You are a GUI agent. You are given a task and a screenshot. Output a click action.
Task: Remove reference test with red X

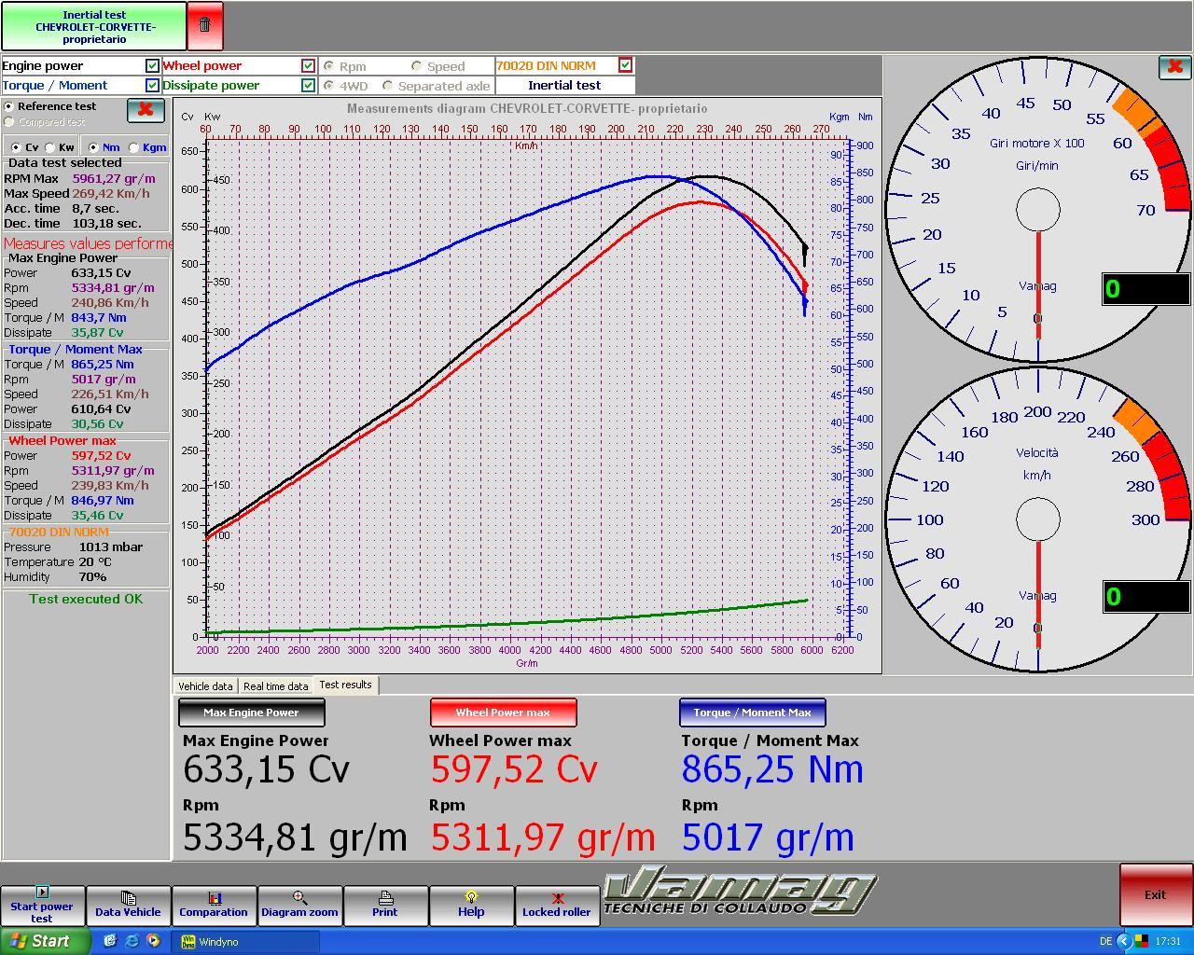pyautogui.click(x=146, y=109)
